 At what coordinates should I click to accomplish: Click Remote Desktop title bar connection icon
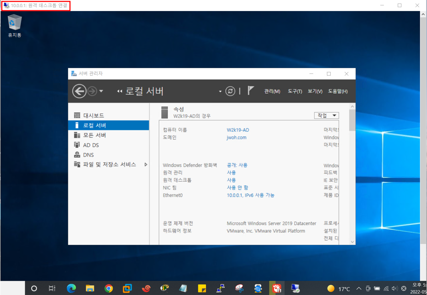pyautogui.click(x=6, y=5)
